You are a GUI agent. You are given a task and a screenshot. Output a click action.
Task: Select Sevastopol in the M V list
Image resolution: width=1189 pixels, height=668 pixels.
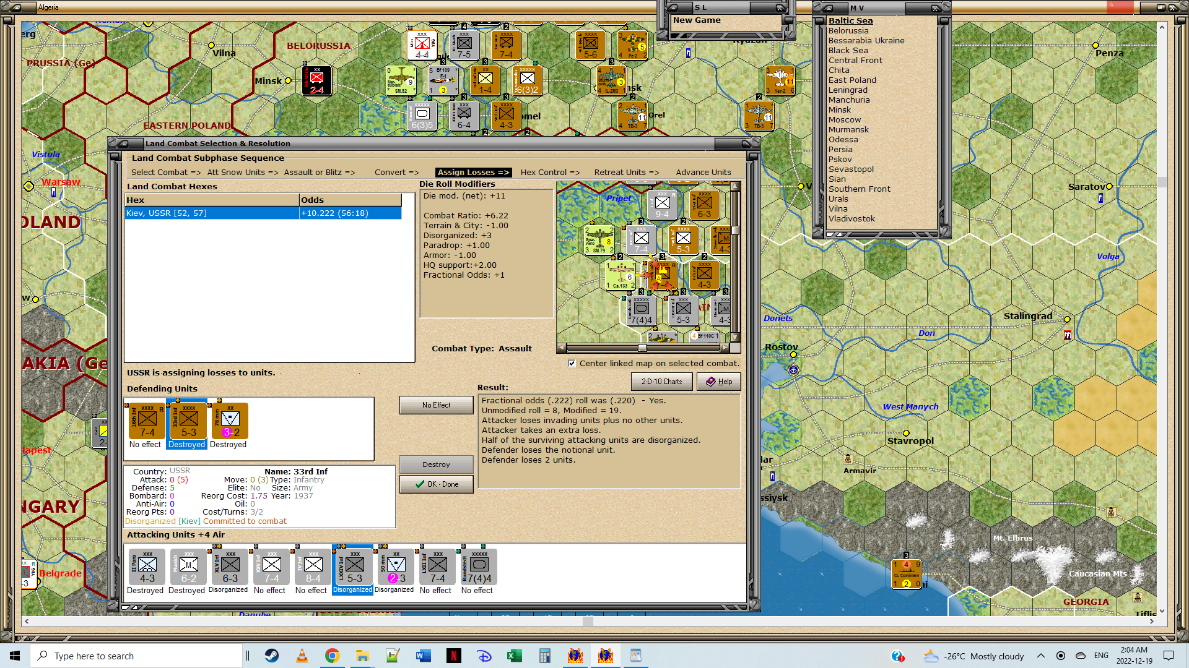pyautogui.click(x=851, y=169)
